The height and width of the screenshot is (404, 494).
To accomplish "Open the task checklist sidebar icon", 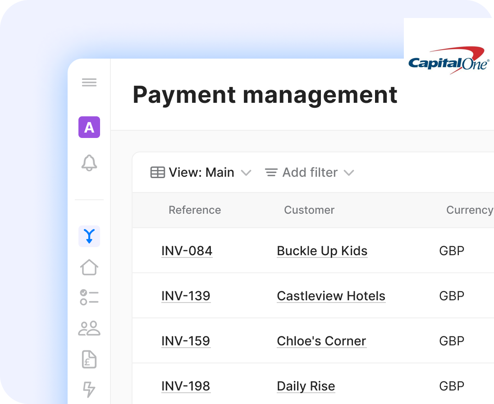I will click(89, 298).
